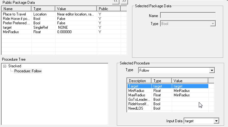
Task: Click the Description column header
Action: (139, 81)
